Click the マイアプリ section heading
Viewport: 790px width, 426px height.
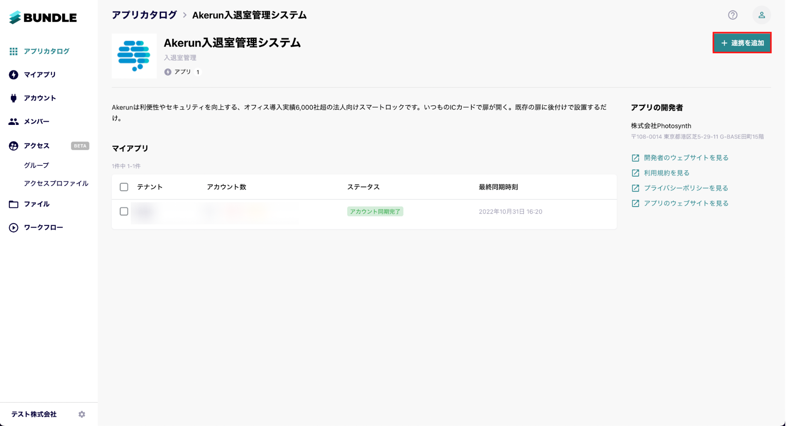pyautogui.click(x=130, y=148)
